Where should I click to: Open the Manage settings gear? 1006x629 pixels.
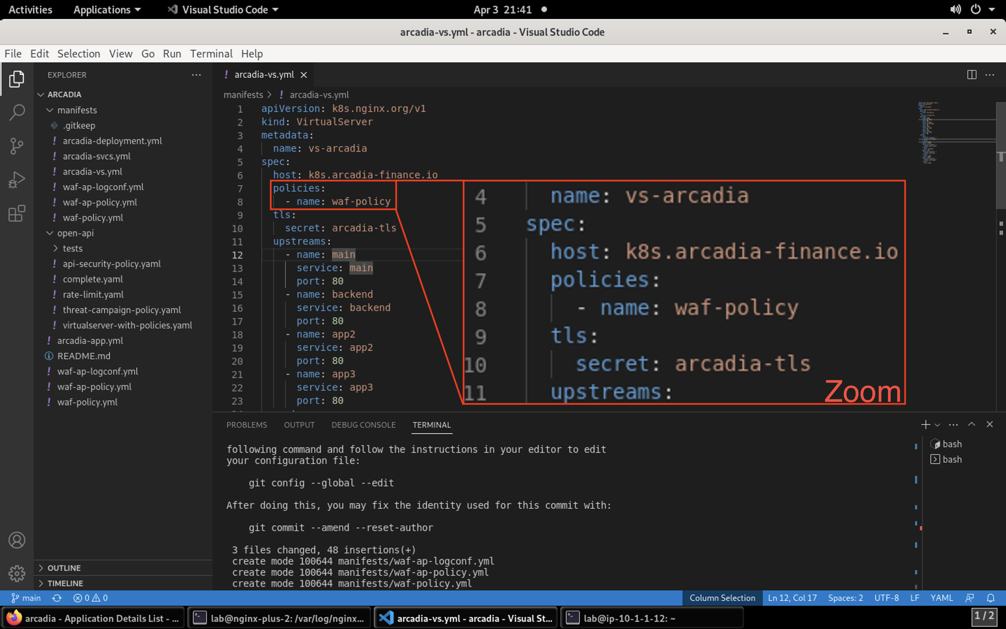click(17, 574)
